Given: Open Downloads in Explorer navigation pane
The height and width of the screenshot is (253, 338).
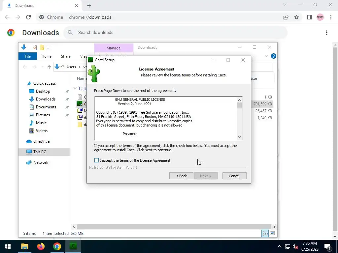Looking at the screenshot, I should (46, 99).
